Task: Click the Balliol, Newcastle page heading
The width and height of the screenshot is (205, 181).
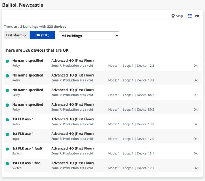Action: (23, 5)
